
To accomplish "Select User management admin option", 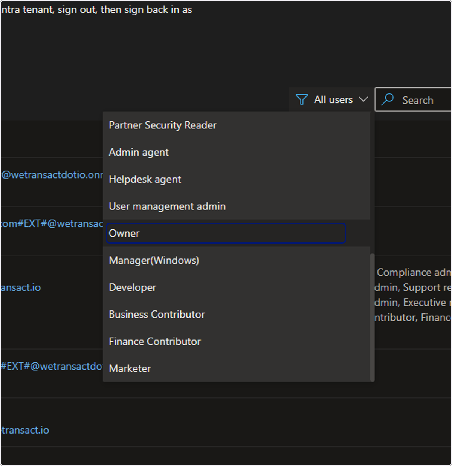I will (237, 206).
